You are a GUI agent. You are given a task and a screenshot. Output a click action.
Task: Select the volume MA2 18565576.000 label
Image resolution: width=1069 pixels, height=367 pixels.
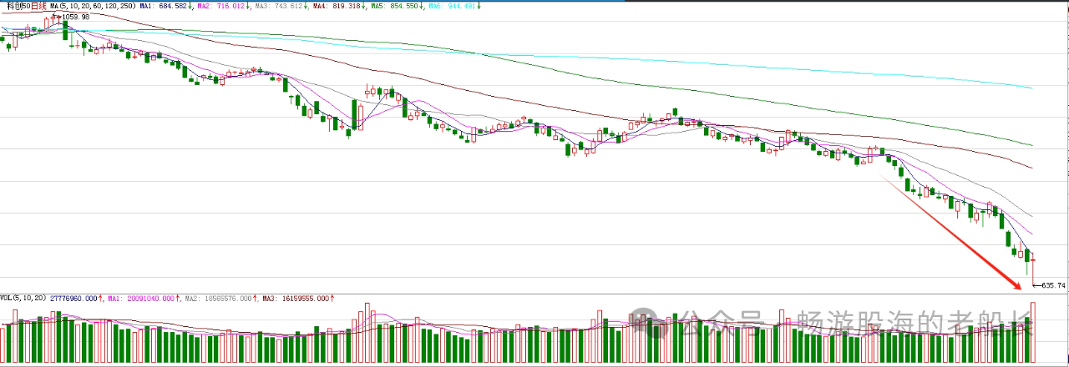(x=219, y=298)
